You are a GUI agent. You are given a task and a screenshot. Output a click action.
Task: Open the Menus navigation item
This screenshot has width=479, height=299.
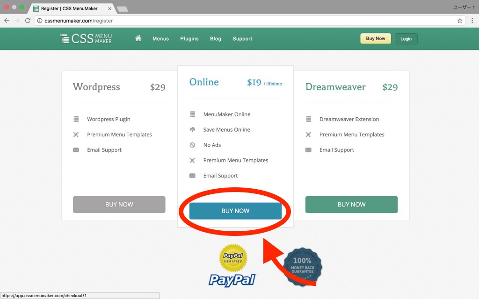(x=161, y=39)
